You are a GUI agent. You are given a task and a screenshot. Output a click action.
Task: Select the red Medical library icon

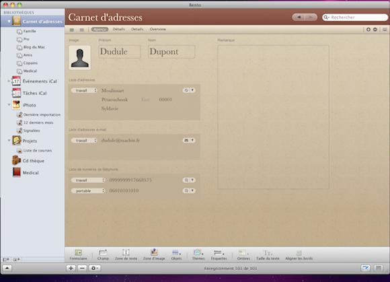[16, 172]
